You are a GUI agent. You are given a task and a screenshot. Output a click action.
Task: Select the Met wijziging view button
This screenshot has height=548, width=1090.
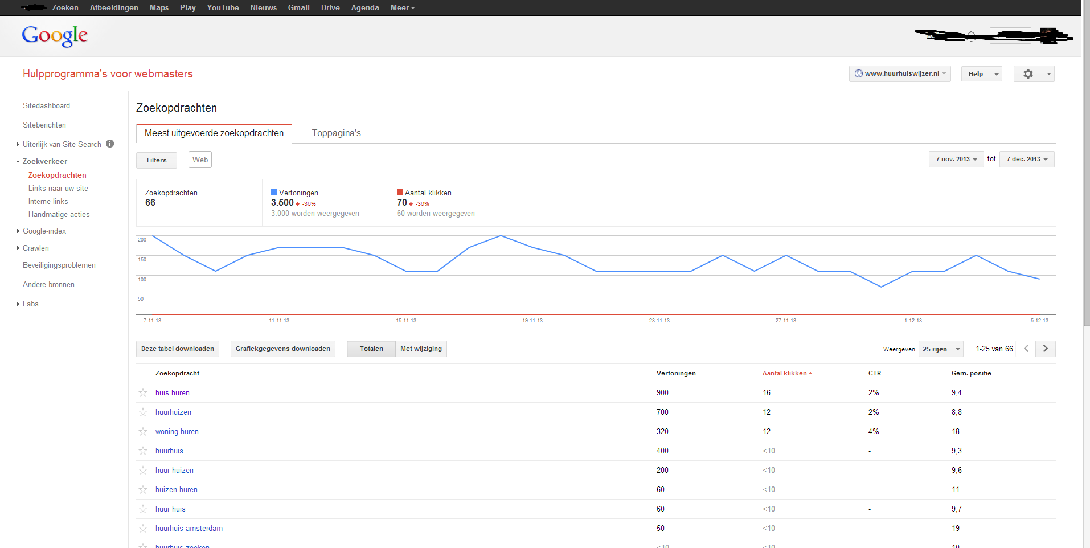(x=421, y=349)
